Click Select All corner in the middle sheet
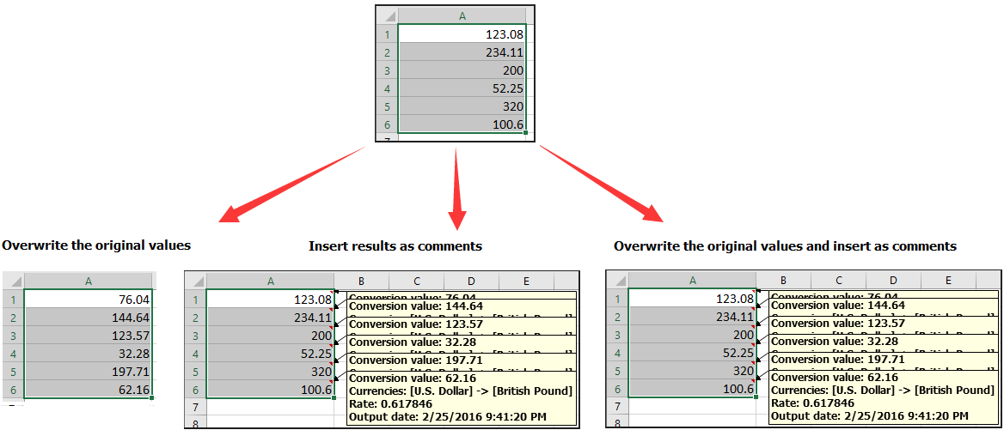This screenshot has width=1004, height=430. (195, 281)
